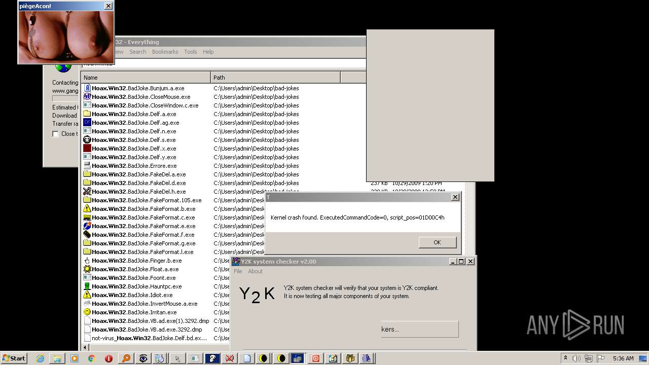Screen dimensions: 649x365
Task: Switch to Everything search taskbar button
Action: pos(126,358)
